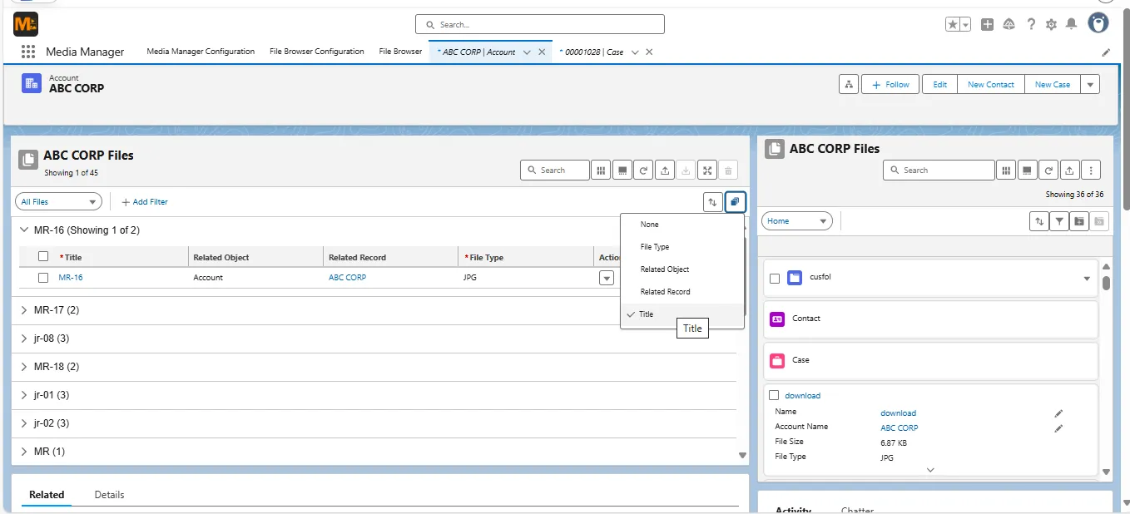
Task: Tick the checkbox for MR-16 row
Action: pos(43,278)
